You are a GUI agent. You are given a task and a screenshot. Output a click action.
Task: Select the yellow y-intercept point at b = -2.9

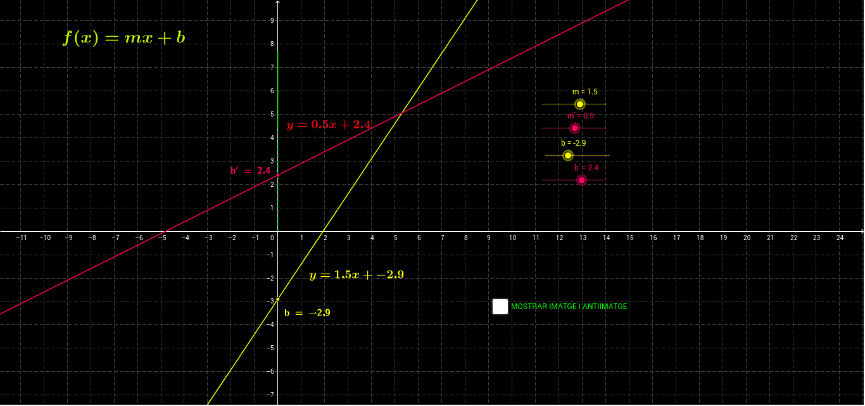(x=278, y=299)
